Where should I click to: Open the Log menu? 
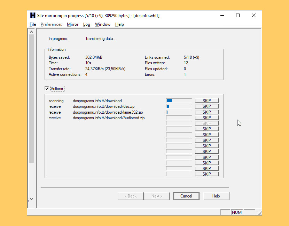(x=86, y=24)
